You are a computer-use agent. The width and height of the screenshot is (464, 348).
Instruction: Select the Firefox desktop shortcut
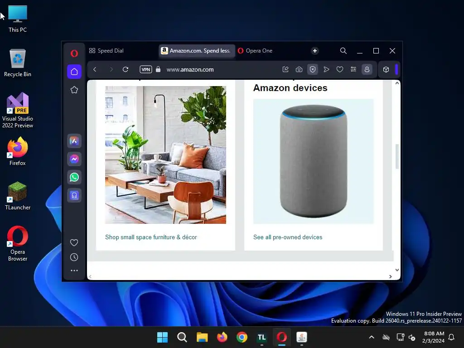pyautogui.click(x=18, y=151)
